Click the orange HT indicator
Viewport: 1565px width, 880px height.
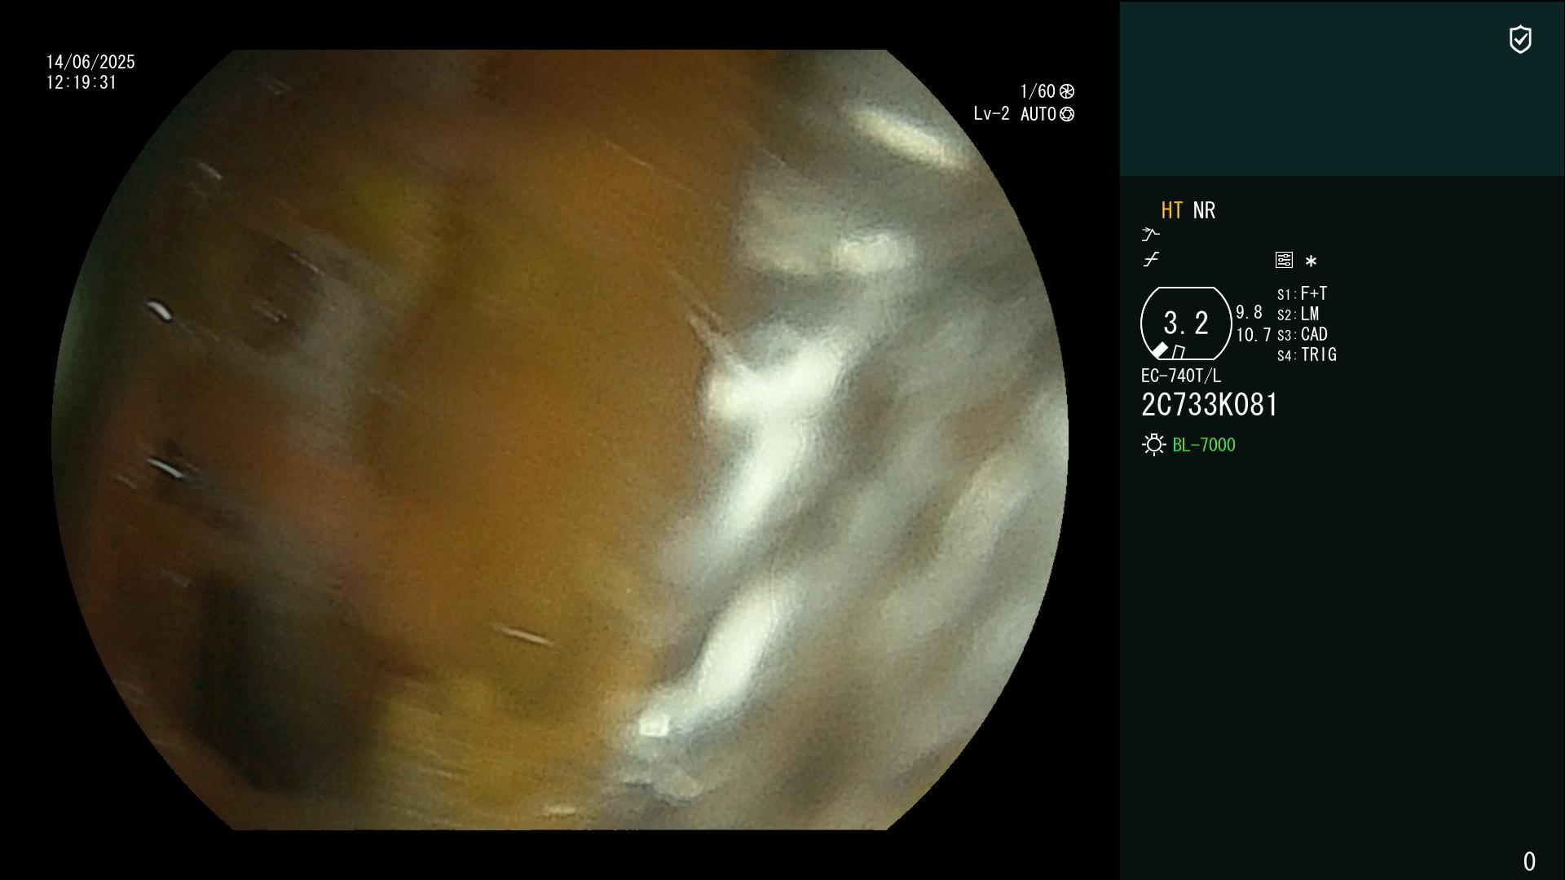click(x=1172, y=210)
